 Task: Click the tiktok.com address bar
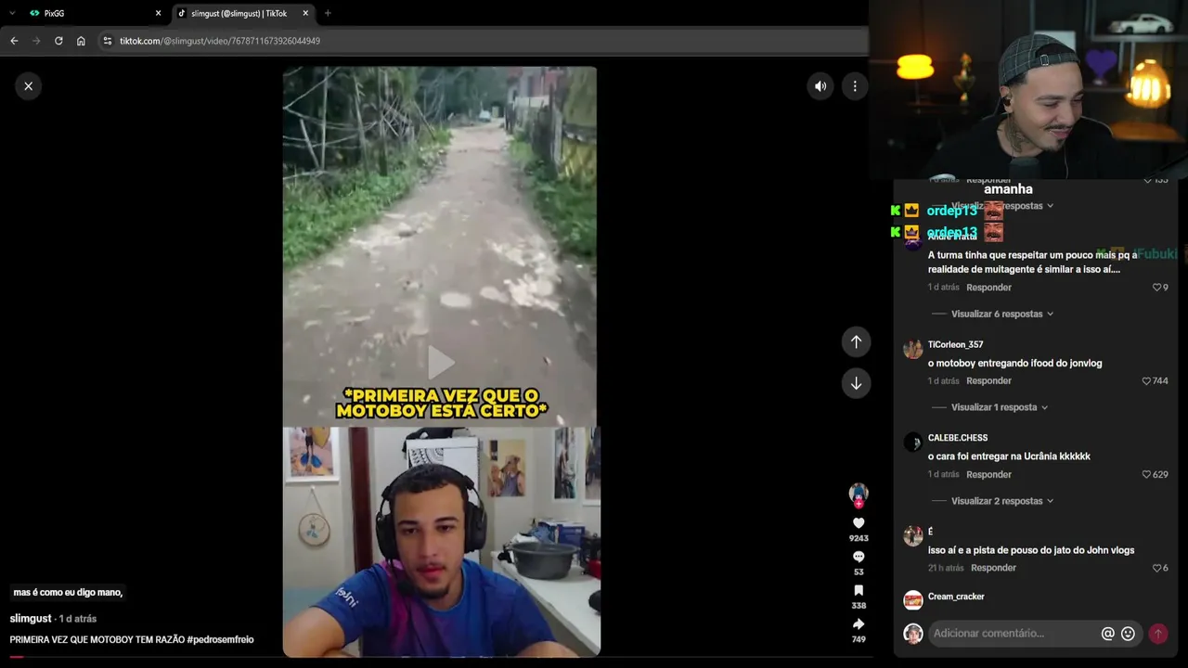tap(483, 41)
